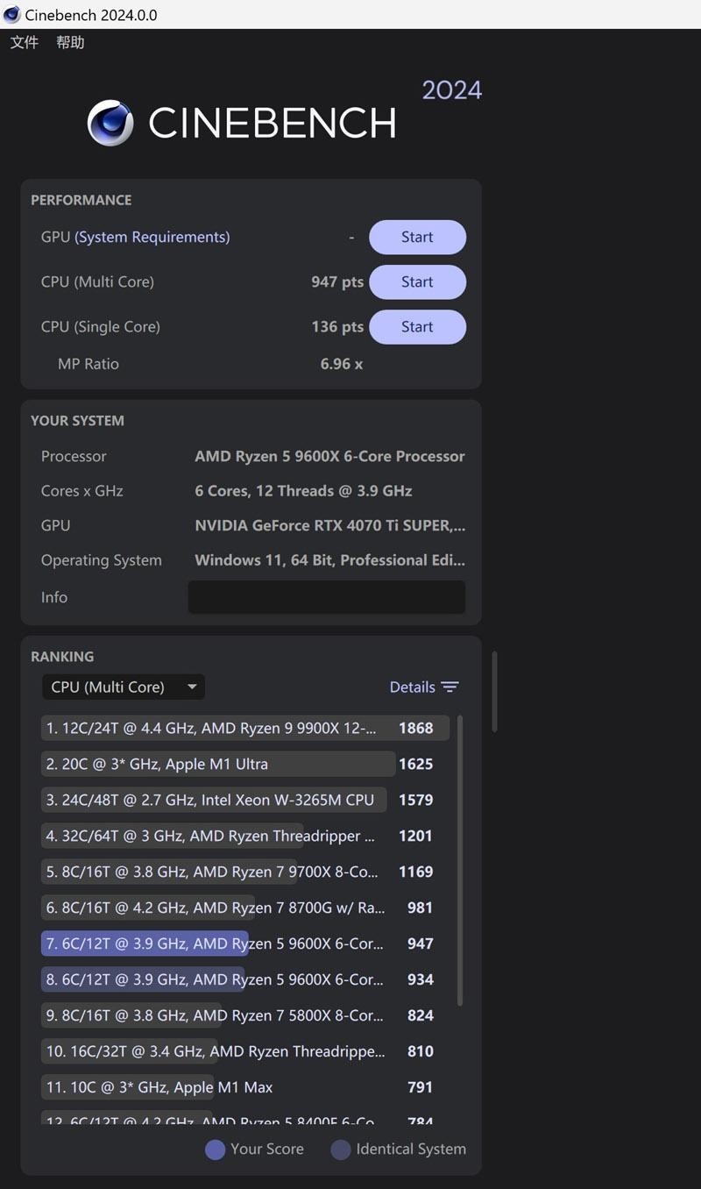Click the Cinebench app icon in title bar
701x1189 pixels.
click(x=11, y=14)
